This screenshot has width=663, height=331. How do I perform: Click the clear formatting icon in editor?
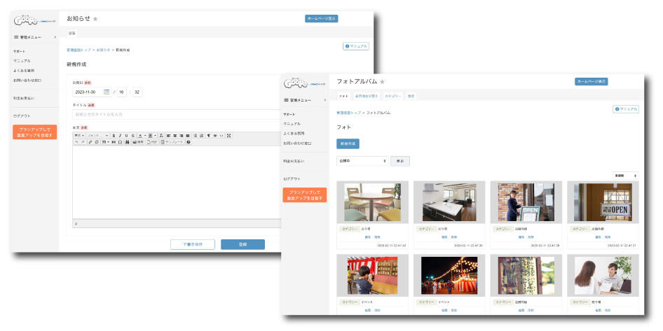click(x=161, y=136)
